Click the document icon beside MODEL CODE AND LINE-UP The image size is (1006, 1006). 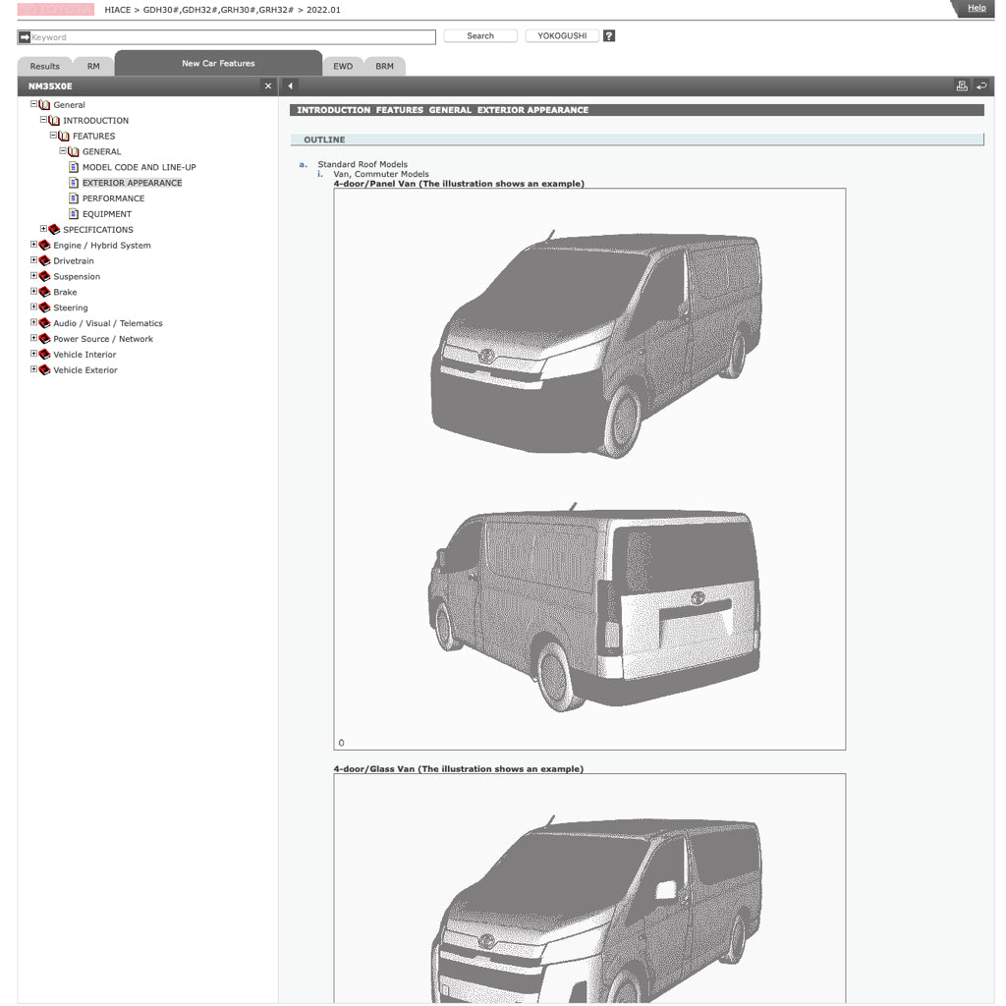(73, 167)
